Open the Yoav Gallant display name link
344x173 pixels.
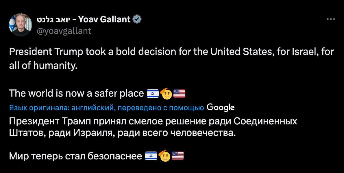coord(104,19)
